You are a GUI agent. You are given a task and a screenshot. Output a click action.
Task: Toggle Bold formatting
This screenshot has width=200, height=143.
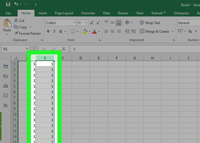point(48,31)
